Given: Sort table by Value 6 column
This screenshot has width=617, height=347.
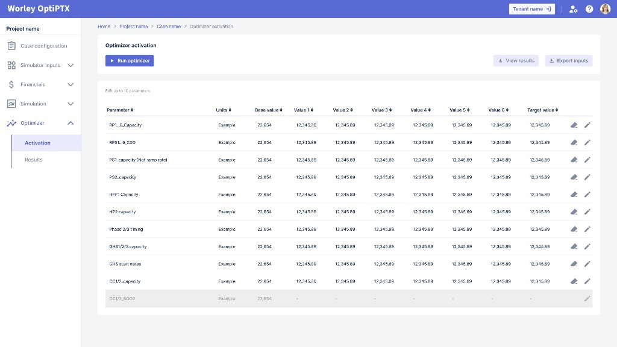Looking at the screenshot, I should tap(498, 110).
